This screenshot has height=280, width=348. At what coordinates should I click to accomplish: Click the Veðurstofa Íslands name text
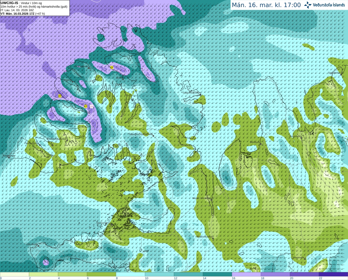[329, 5]
